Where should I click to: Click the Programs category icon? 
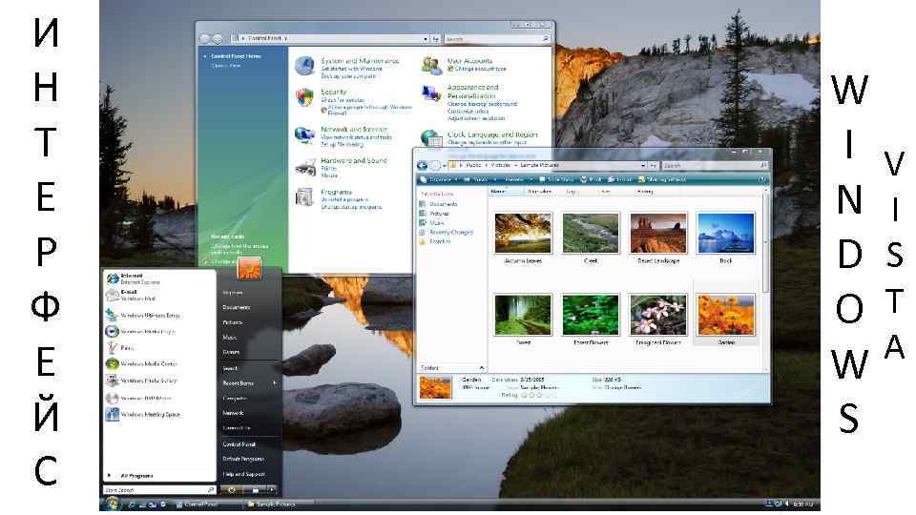tap(304, 197)
